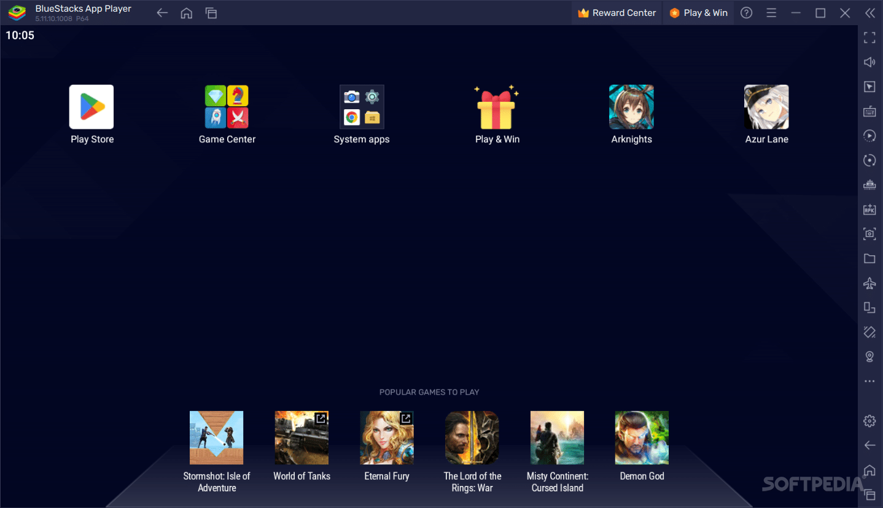883x508 pixels.
Task: Click the sync operations circular icon
Action: pyautogui.click(x=869, y=160)
